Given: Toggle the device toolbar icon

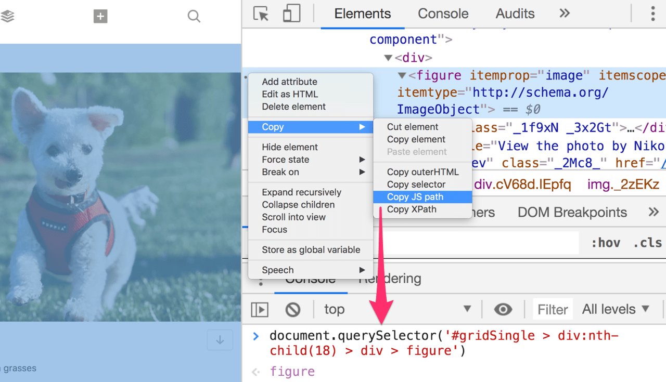Looking at the screenshot, I should point(291,14).
